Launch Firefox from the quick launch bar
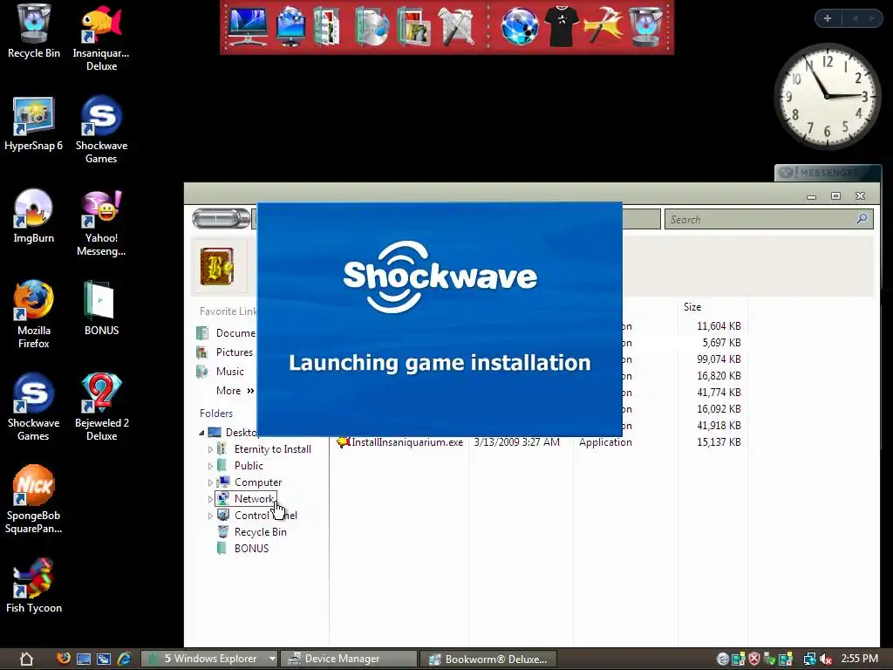The image size is (893, 670). tap(64, 659)
